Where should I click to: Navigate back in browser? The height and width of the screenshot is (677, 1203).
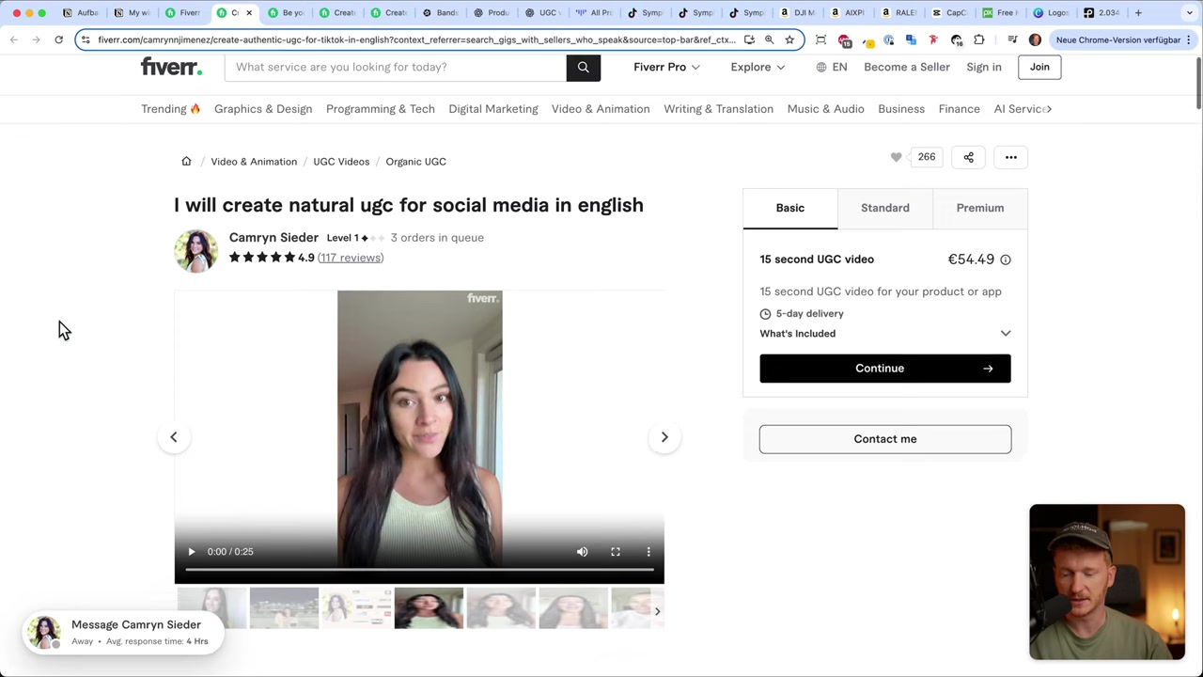[14, 39]
